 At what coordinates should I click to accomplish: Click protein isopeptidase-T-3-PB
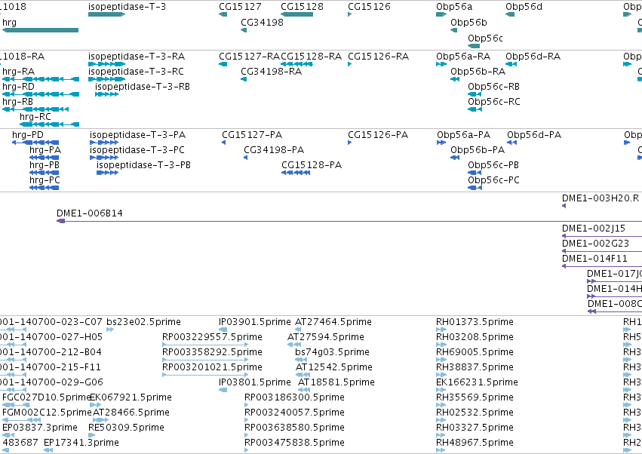107,173
